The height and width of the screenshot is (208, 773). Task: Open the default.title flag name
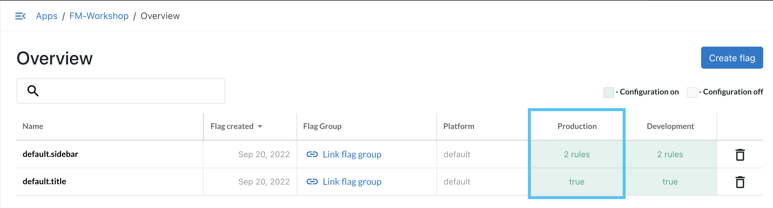(x=44, y=181)
